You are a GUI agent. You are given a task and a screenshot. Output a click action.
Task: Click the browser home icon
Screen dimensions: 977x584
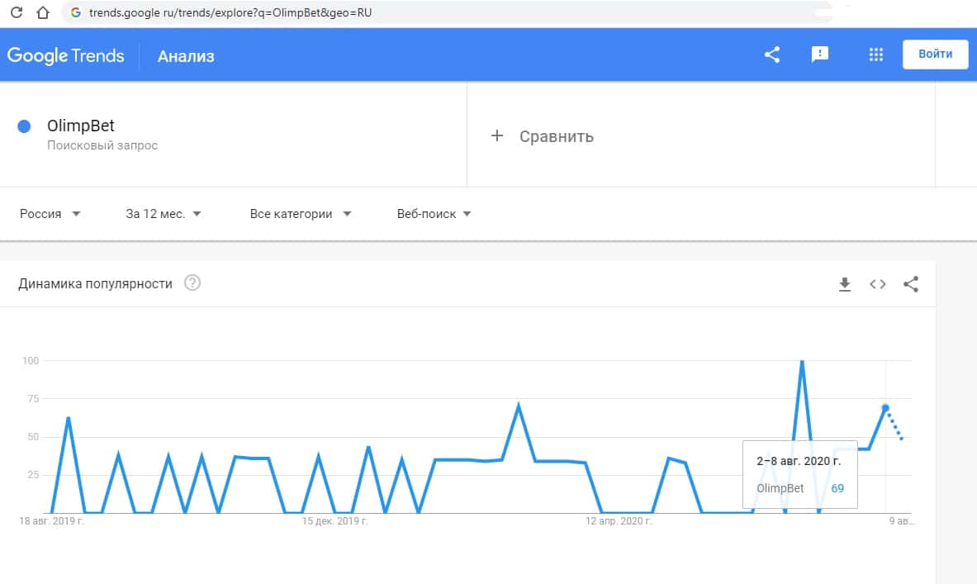[43, 13]
